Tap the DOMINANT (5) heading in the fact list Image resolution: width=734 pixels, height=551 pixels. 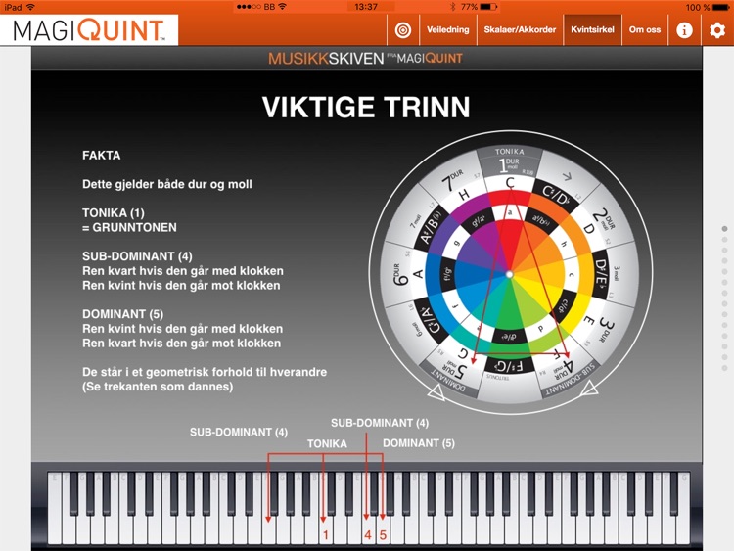[x=122, y=314]
